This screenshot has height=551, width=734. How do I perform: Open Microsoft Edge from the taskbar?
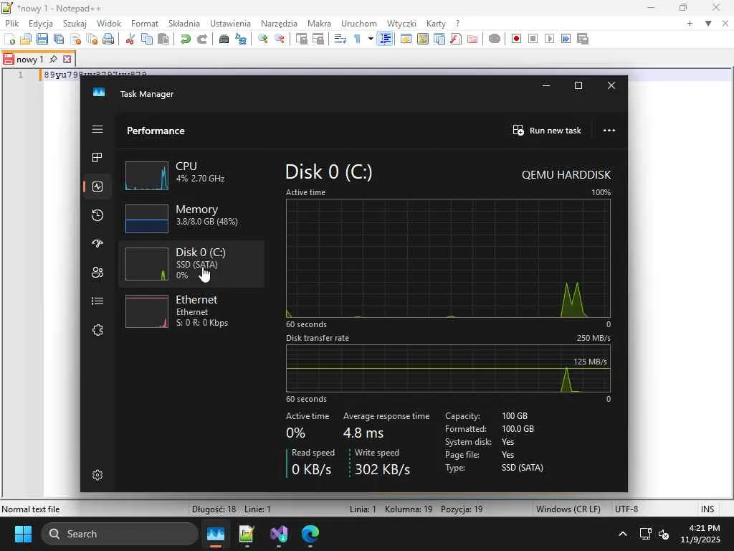(x=310, y=534)
